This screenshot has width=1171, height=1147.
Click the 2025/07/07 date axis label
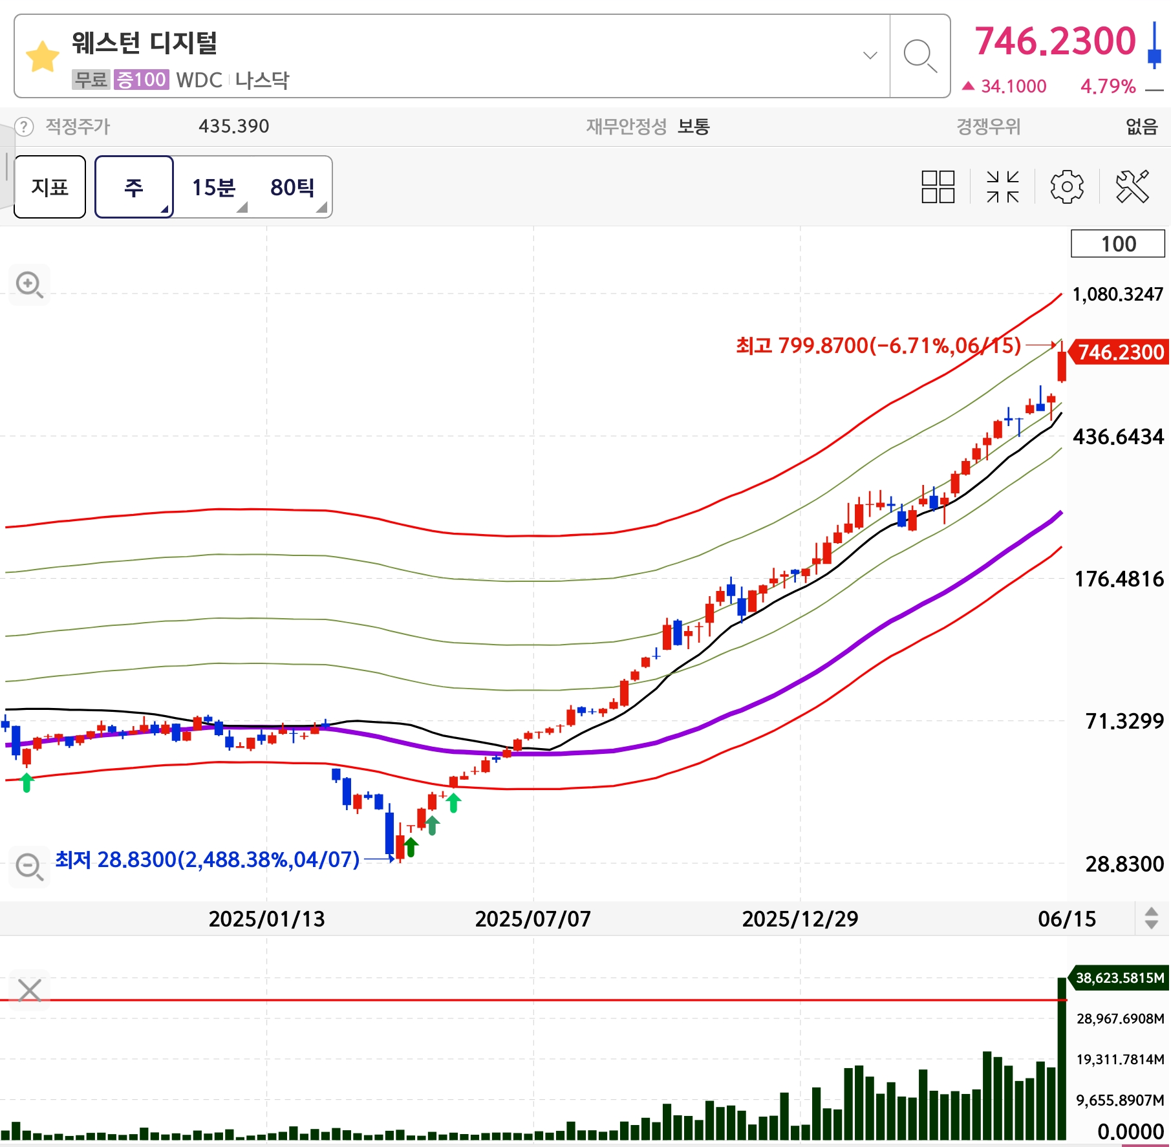(x=533, y=919)
